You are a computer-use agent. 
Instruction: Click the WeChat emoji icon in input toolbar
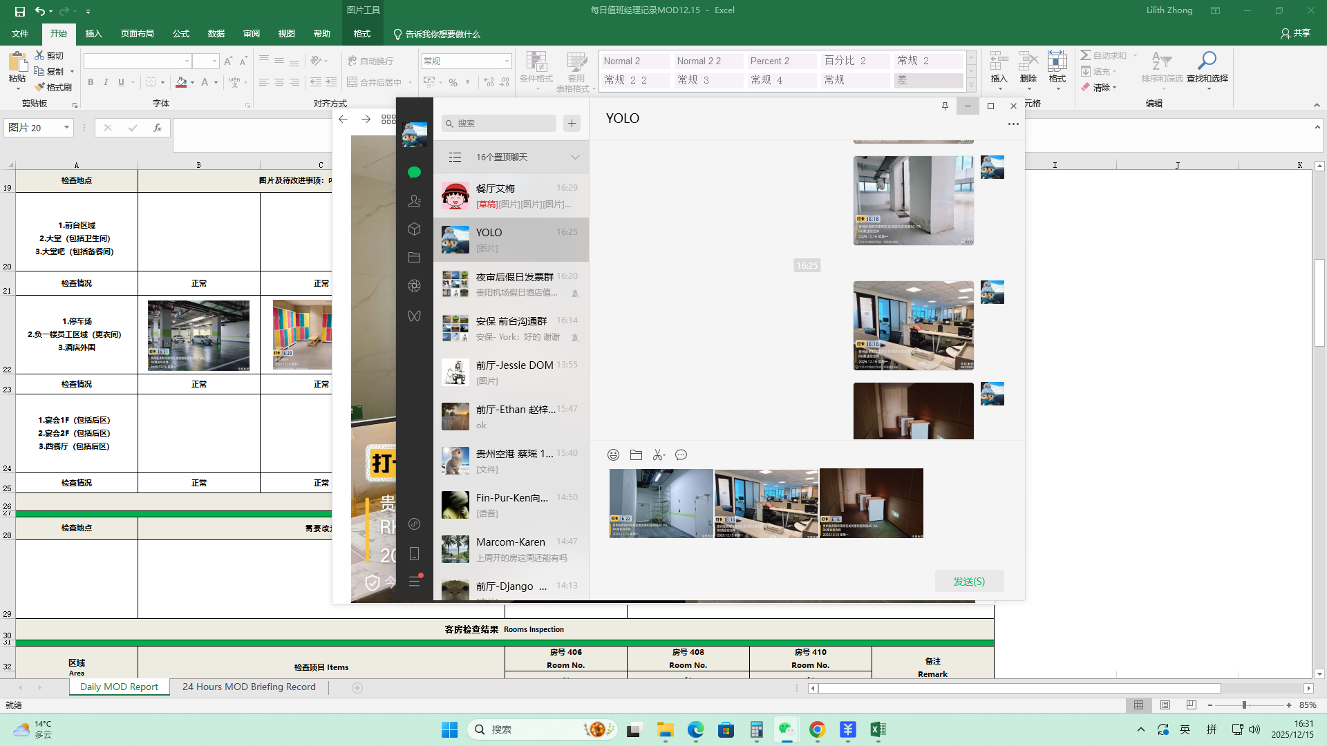613,455
